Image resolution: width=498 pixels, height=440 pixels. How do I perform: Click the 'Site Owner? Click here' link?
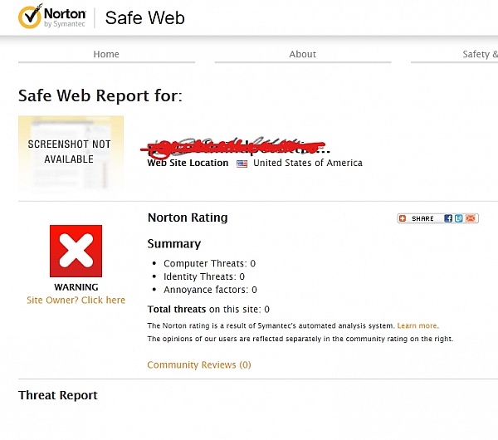(76, 300)
